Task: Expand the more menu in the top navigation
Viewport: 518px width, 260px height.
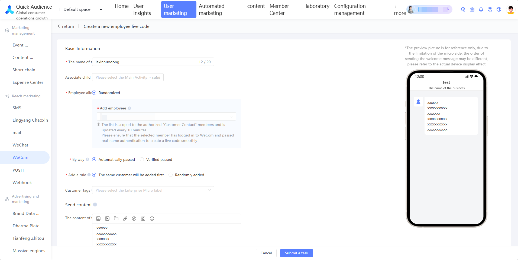Action: coord(400,10)
